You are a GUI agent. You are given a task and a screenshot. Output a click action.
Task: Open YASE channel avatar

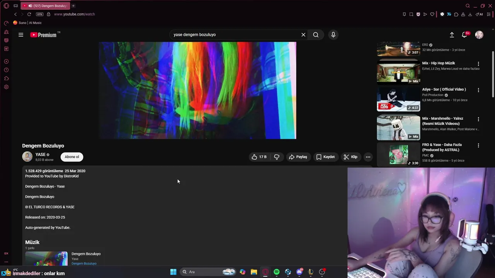pos(27,156)
